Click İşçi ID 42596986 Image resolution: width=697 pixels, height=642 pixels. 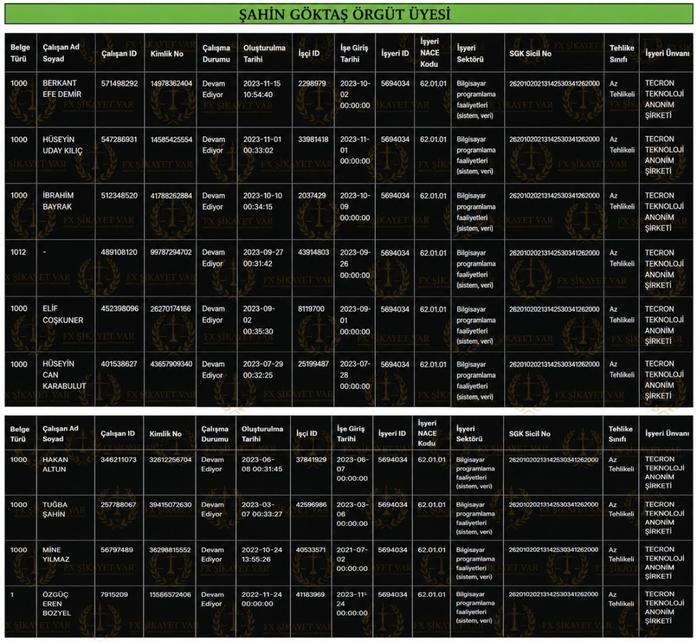pyautogui.click(x=311, y=505)
